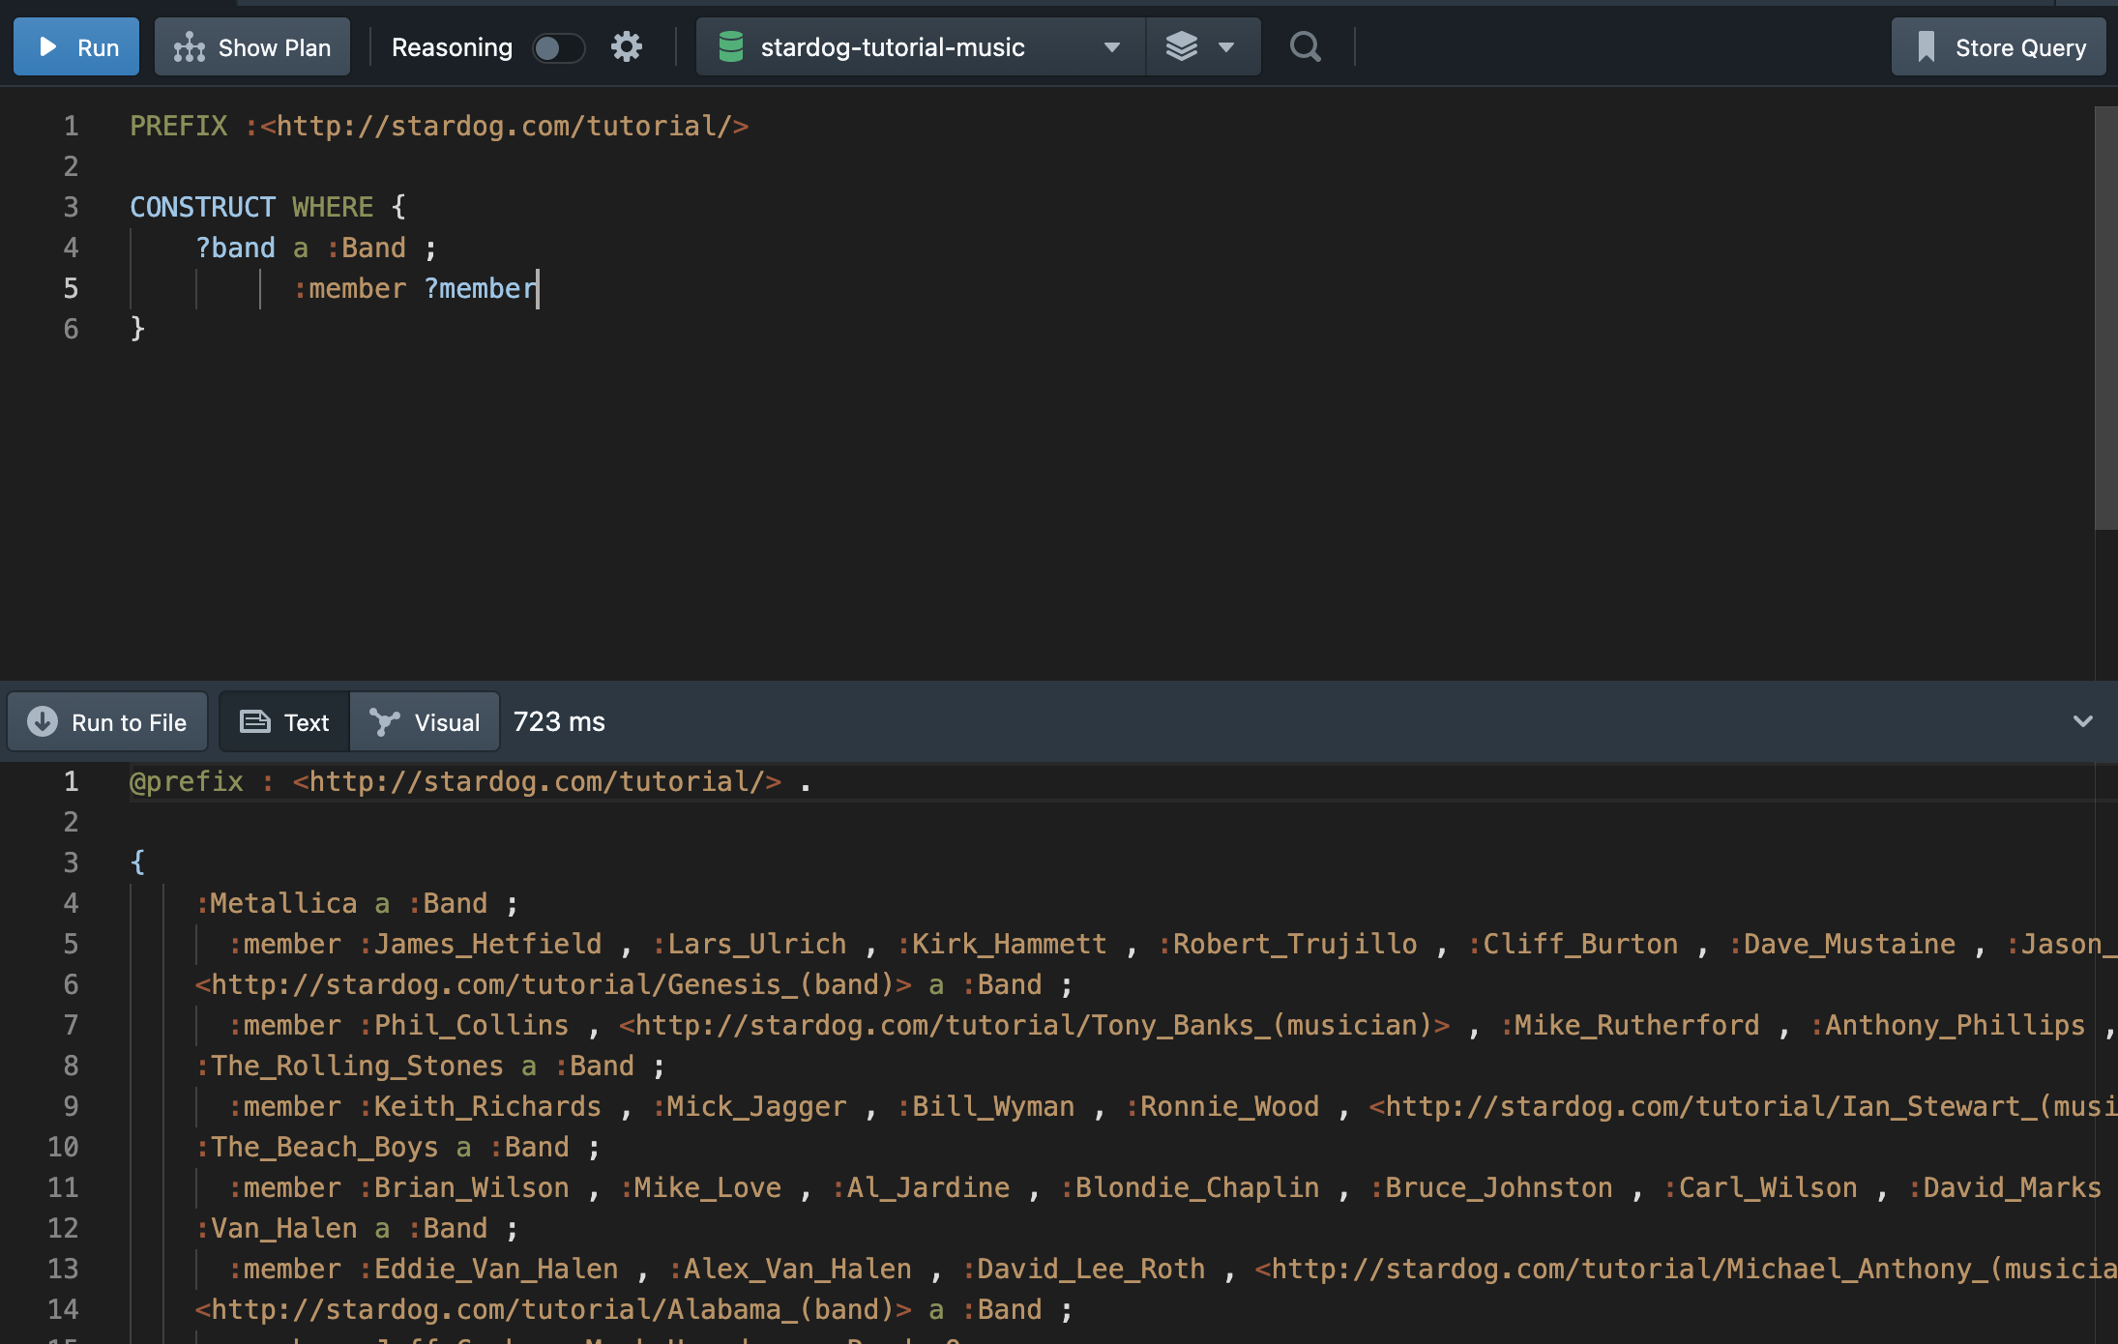This screenshot has width=2118, height=1344.
Task: Click the layers stack icon
Action: tap(1182, 46)
